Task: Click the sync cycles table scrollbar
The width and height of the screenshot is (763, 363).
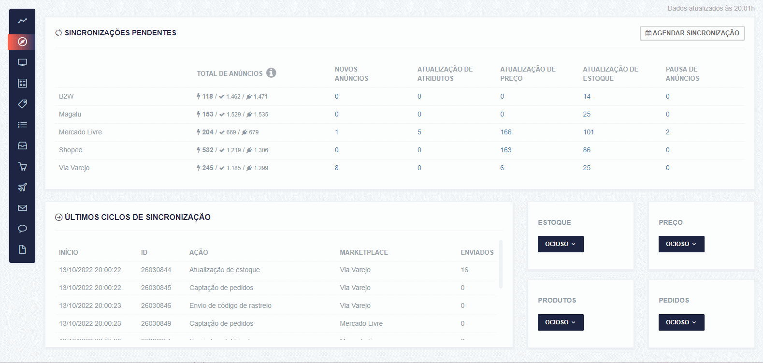Action: [x=501, y=264]
